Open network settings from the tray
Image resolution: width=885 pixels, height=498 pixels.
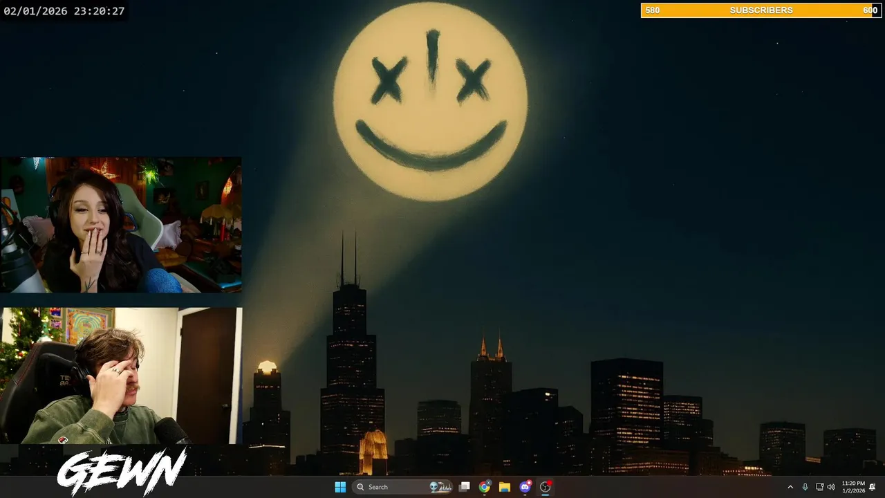pos(819,487)
